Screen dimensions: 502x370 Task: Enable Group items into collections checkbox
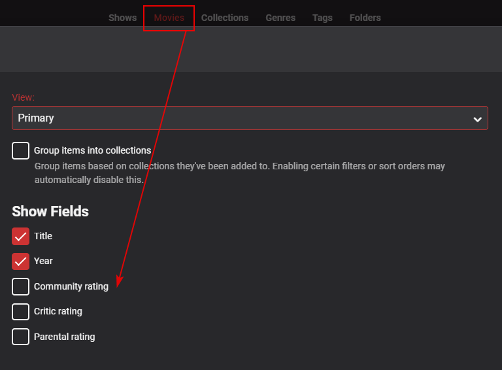(20, 150)
